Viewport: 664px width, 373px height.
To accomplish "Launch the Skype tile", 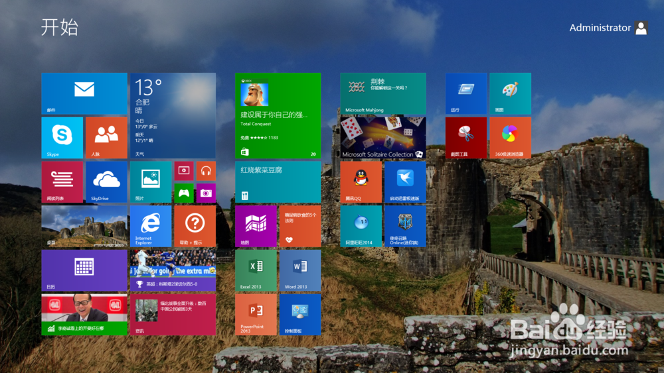I will point(62,138).
